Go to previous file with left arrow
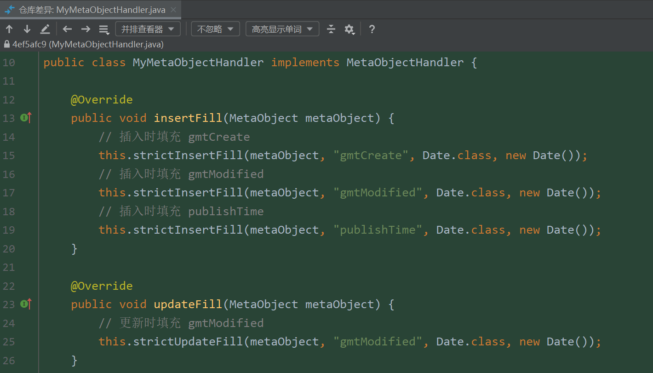The height and width of the screenshot is (373, 653). [68, 29]
